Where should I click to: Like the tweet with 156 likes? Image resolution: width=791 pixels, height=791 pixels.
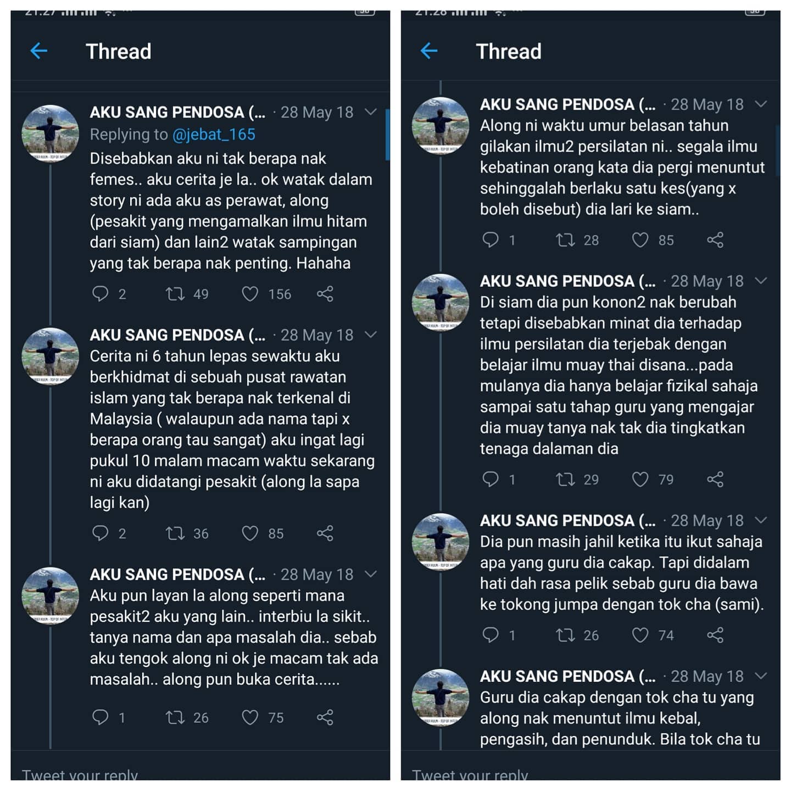pyautogui.click(x=250, y=294)
